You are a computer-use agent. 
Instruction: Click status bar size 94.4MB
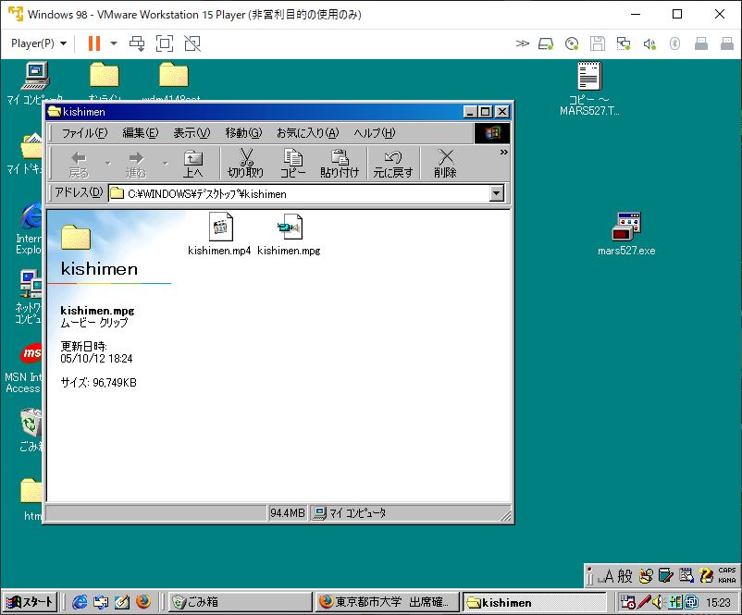click(x=287, y=513)
